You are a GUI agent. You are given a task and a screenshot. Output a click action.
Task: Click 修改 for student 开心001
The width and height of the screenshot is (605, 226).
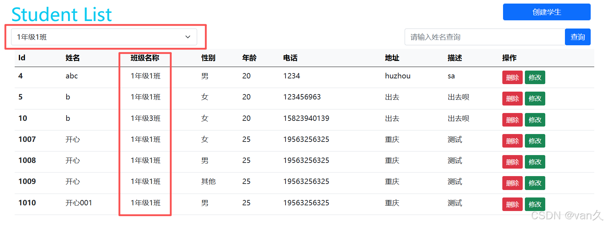(535, 204)
